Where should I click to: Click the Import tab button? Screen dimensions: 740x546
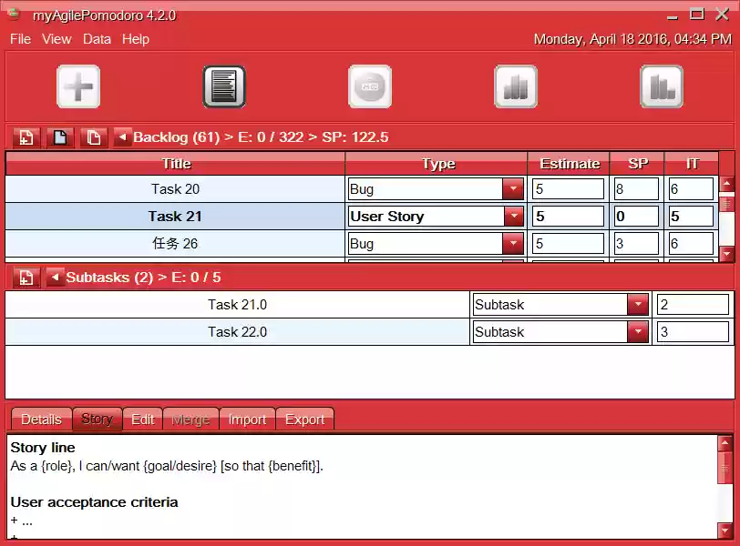click(247, 420)
